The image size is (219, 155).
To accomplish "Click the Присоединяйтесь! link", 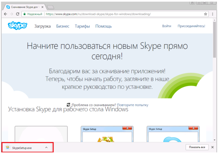I will point(192,26).
